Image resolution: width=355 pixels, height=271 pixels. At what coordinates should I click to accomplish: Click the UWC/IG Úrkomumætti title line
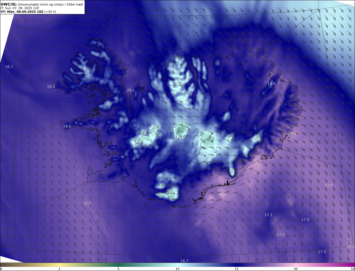[x=42, y=4]
